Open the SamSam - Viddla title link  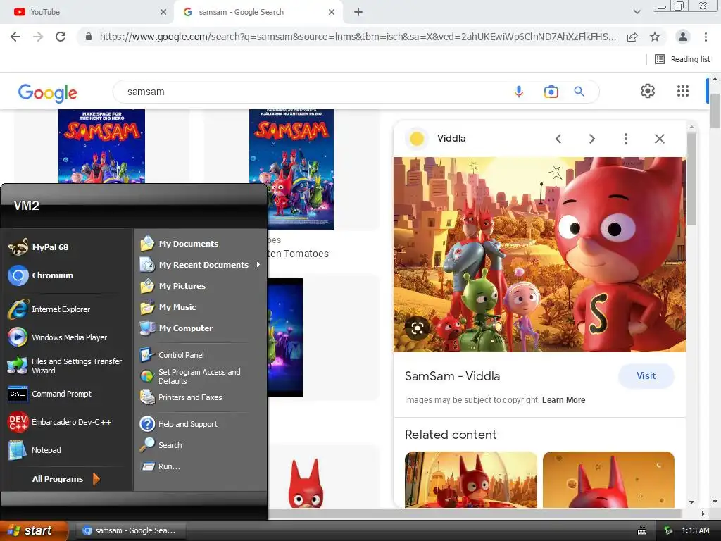click(x=453, y=376)
